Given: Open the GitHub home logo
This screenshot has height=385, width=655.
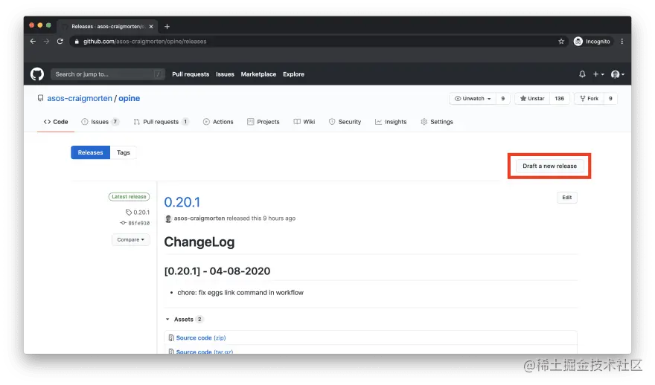Looking at the screenshot, I should [37, 74].
